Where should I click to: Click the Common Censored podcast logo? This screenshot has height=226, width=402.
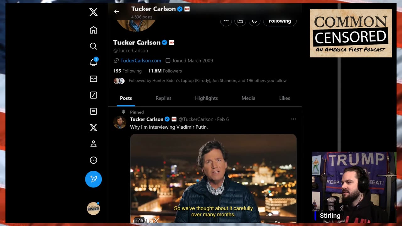click(x=351, y=33)
